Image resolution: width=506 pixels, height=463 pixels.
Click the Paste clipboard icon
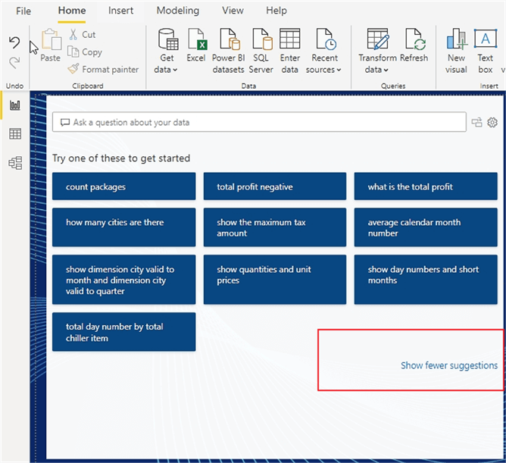(51, 39)
